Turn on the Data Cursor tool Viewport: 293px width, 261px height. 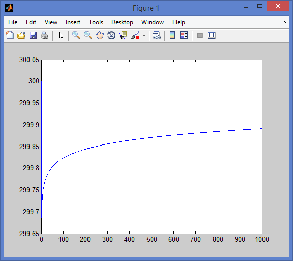pyautogui.click(x=123, y=35)
